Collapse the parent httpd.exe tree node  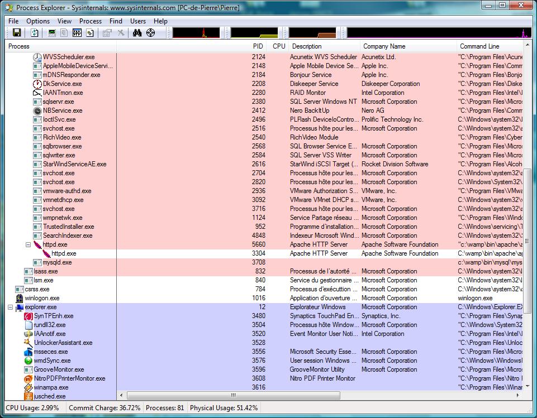coord(28,244)
